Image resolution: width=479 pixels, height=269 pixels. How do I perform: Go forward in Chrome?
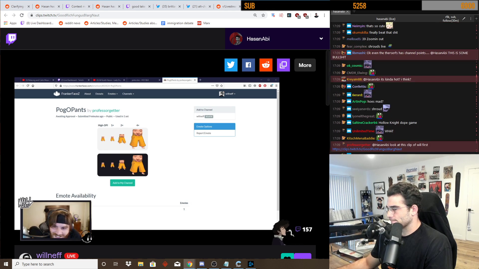pyautogui.click(x=13, y=15)
